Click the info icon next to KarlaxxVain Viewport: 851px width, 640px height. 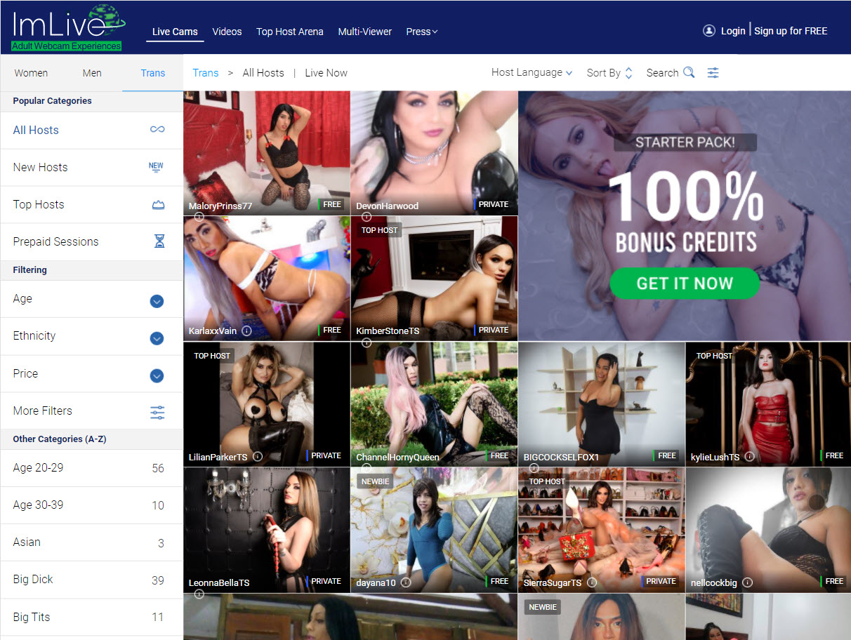click(246, 331)
